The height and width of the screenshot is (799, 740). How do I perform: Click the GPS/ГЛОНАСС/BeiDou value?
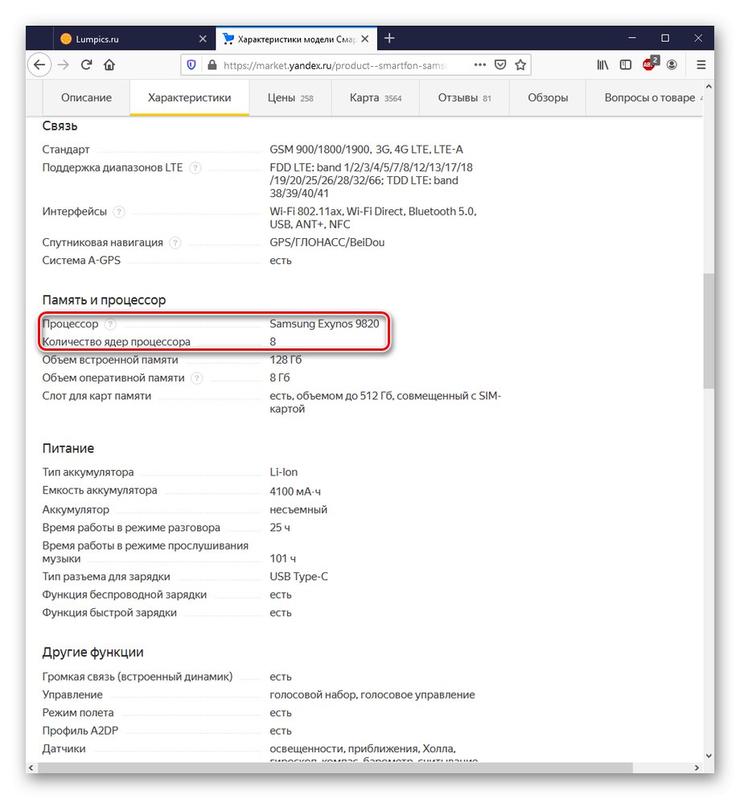pyautogui.click(x=327, y=242)
